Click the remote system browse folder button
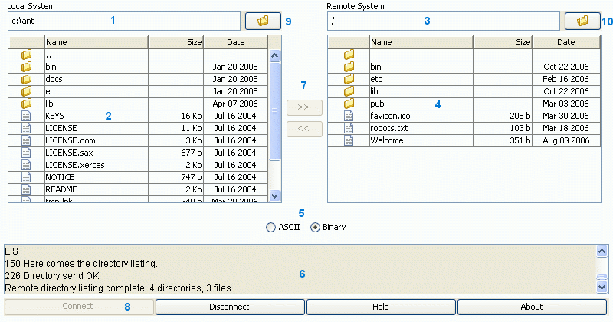Screen dimensions: 613x322 pos(582,21)
